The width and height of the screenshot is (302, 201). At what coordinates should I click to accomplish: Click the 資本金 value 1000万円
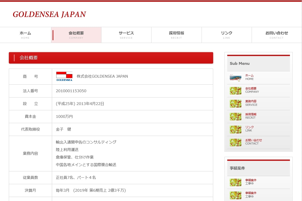coord(64,117)
